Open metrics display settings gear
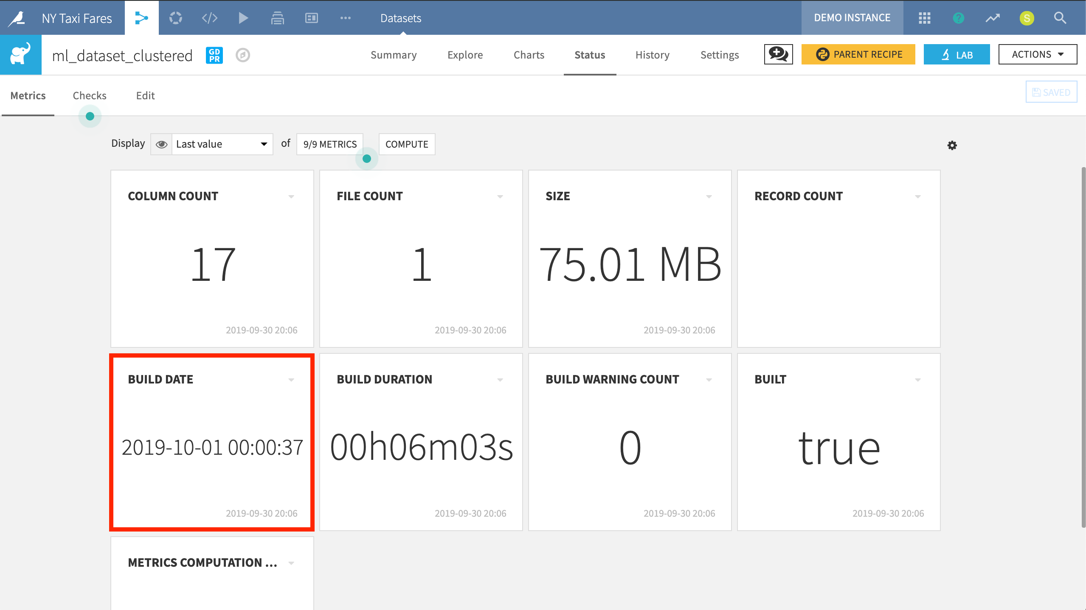Image resolution: width=1086 pixels, height=610 pixels. pos(952,146)
